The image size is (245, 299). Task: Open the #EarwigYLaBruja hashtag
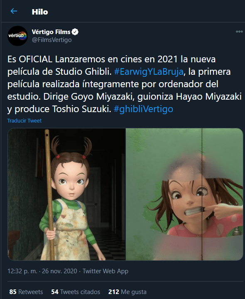(x=149, y=72)
